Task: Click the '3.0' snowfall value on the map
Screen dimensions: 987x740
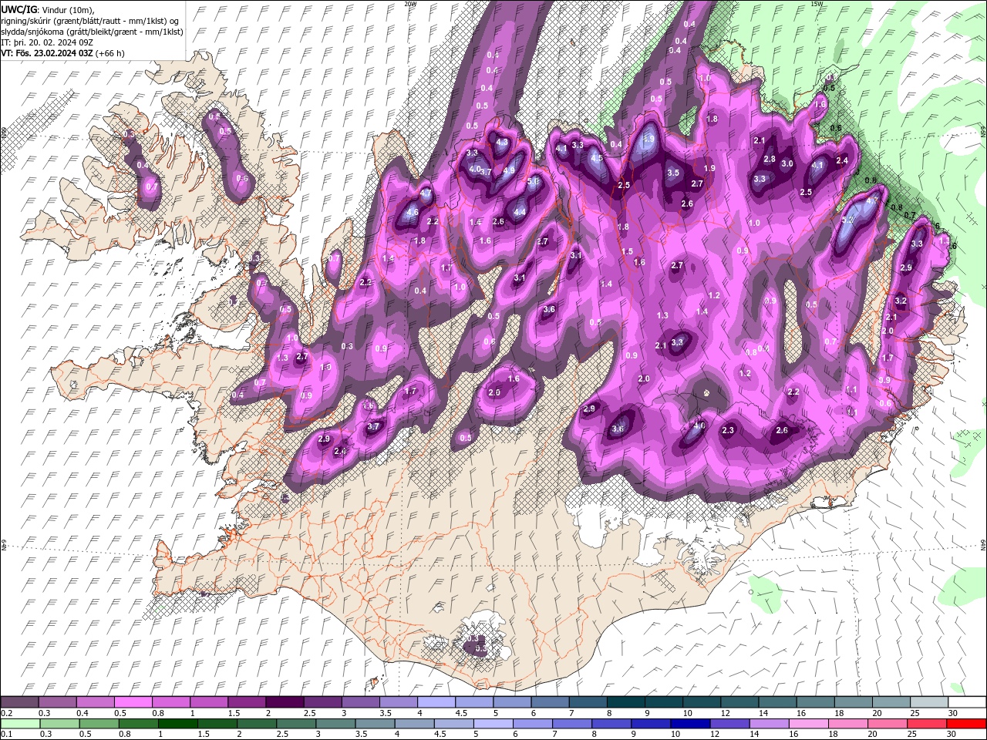Action: coord(787,164)
